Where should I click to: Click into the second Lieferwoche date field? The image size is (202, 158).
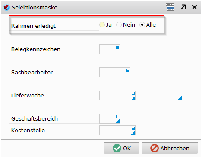pos(164,95)
